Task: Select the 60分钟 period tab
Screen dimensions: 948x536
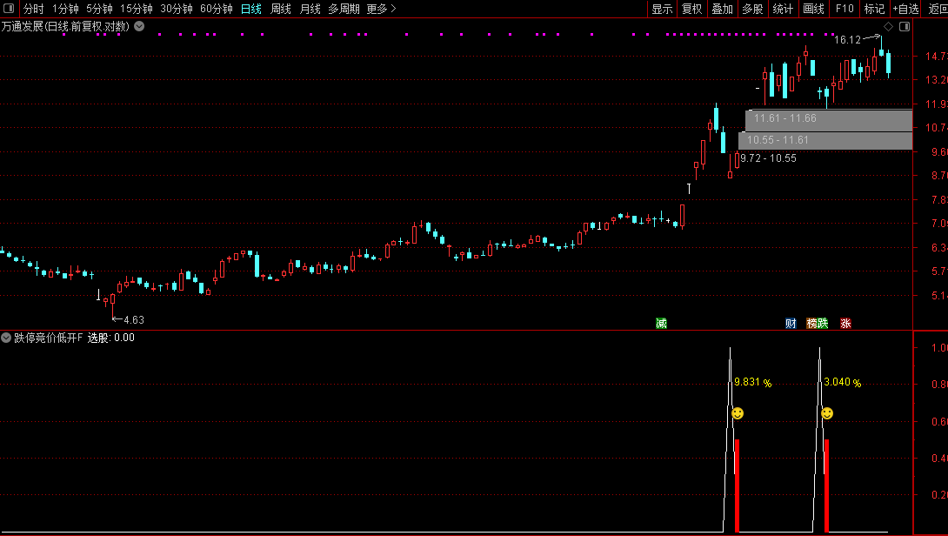Action: [216, 9]
